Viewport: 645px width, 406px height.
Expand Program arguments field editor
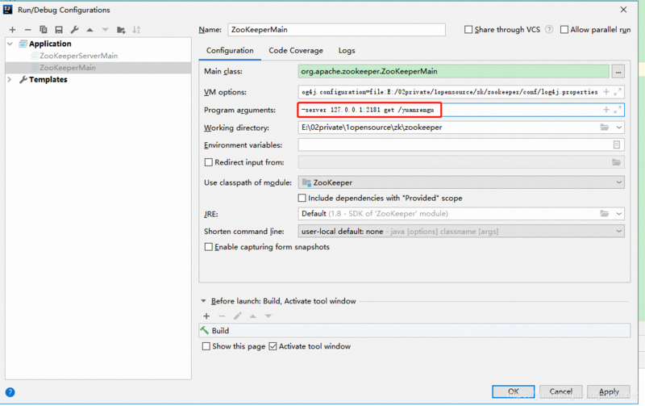tap(618, 110)
